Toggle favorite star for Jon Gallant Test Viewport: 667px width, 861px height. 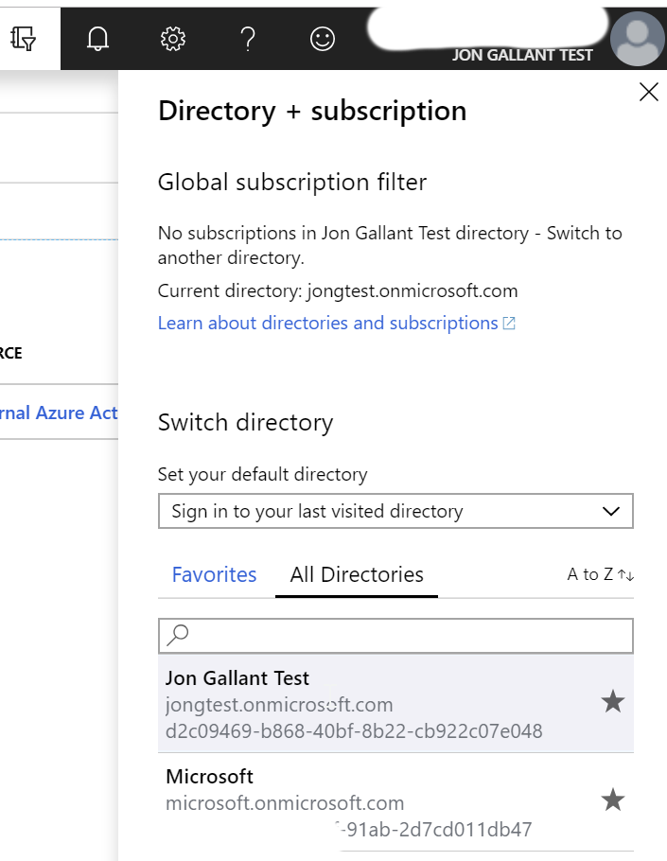[x=613, y=702]
